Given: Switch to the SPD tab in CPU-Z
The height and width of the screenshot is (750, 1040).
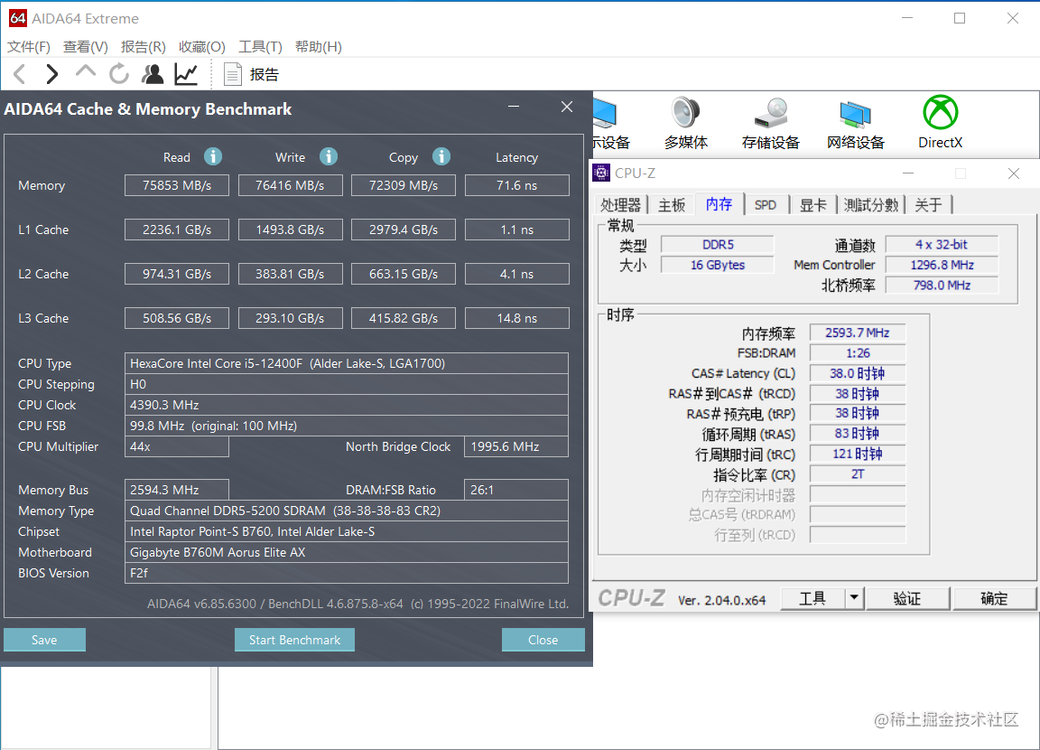Looking at the screenshot, I should tap(766, 205).
